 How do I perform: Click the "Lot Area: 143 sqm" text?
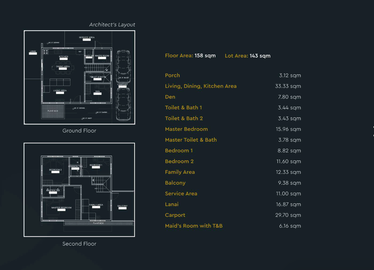click(248, 56)
